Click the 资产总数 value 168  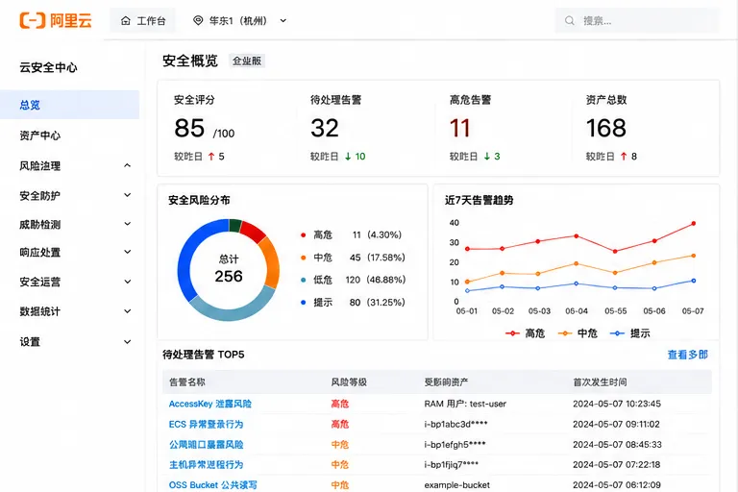606,128
